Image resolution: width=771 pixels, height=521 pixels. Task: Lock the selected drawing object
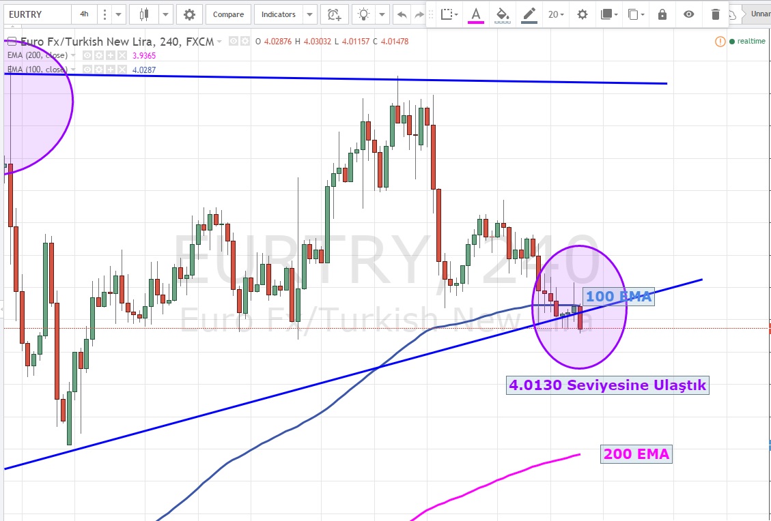[x=662, y=14]
